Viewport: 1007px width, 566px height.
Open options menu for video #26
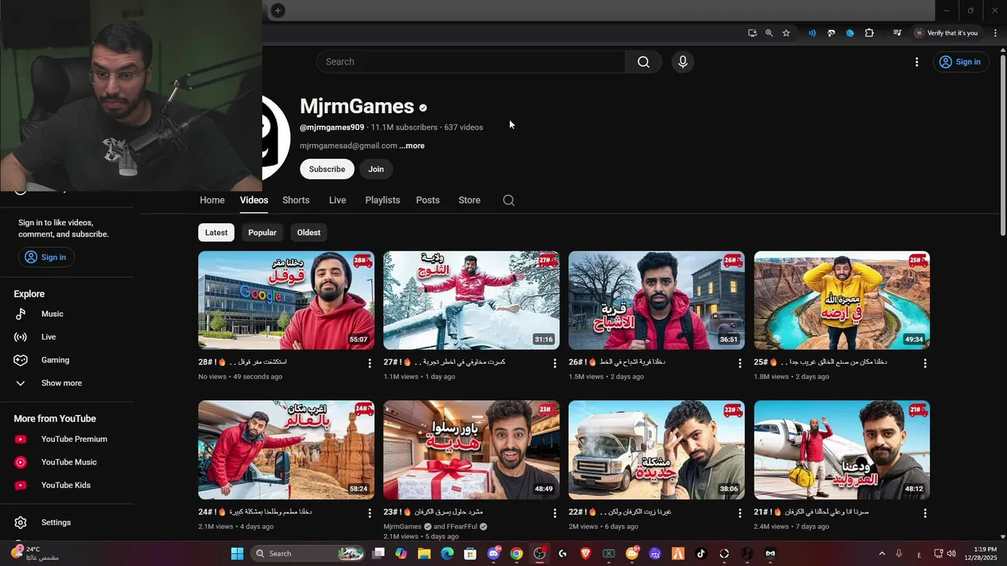click(740, 363)
